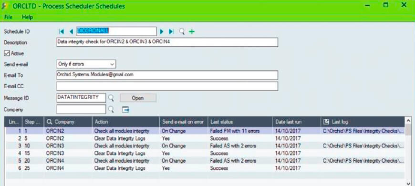Viewport: 415px width, 186px height.
Task: Click line 5 Last log file path
Action: 363,161
